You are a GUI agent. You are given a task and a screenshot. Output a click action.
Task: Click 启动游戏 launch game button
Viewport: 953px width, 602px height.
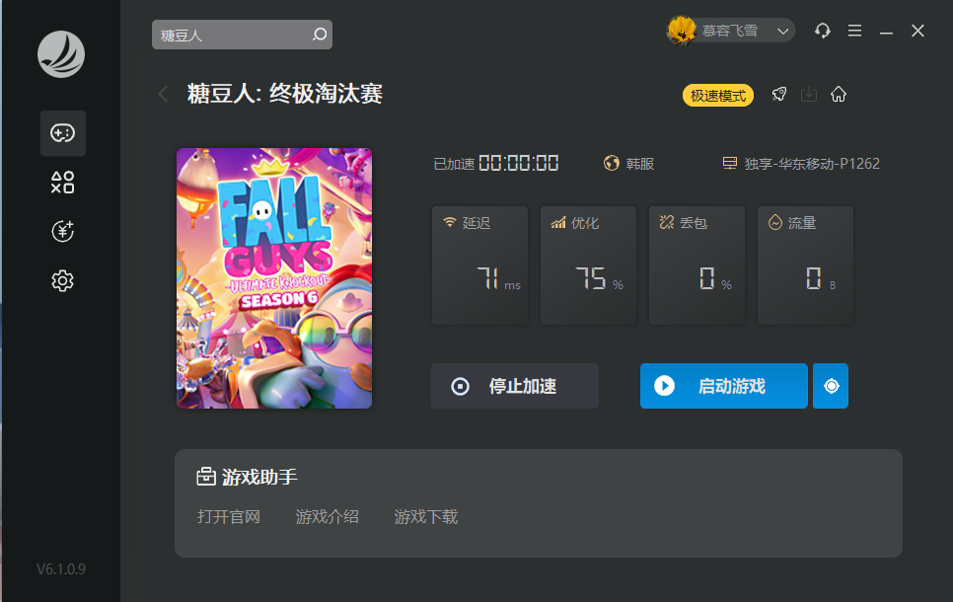pyautogui.click(x=724, y=386)
